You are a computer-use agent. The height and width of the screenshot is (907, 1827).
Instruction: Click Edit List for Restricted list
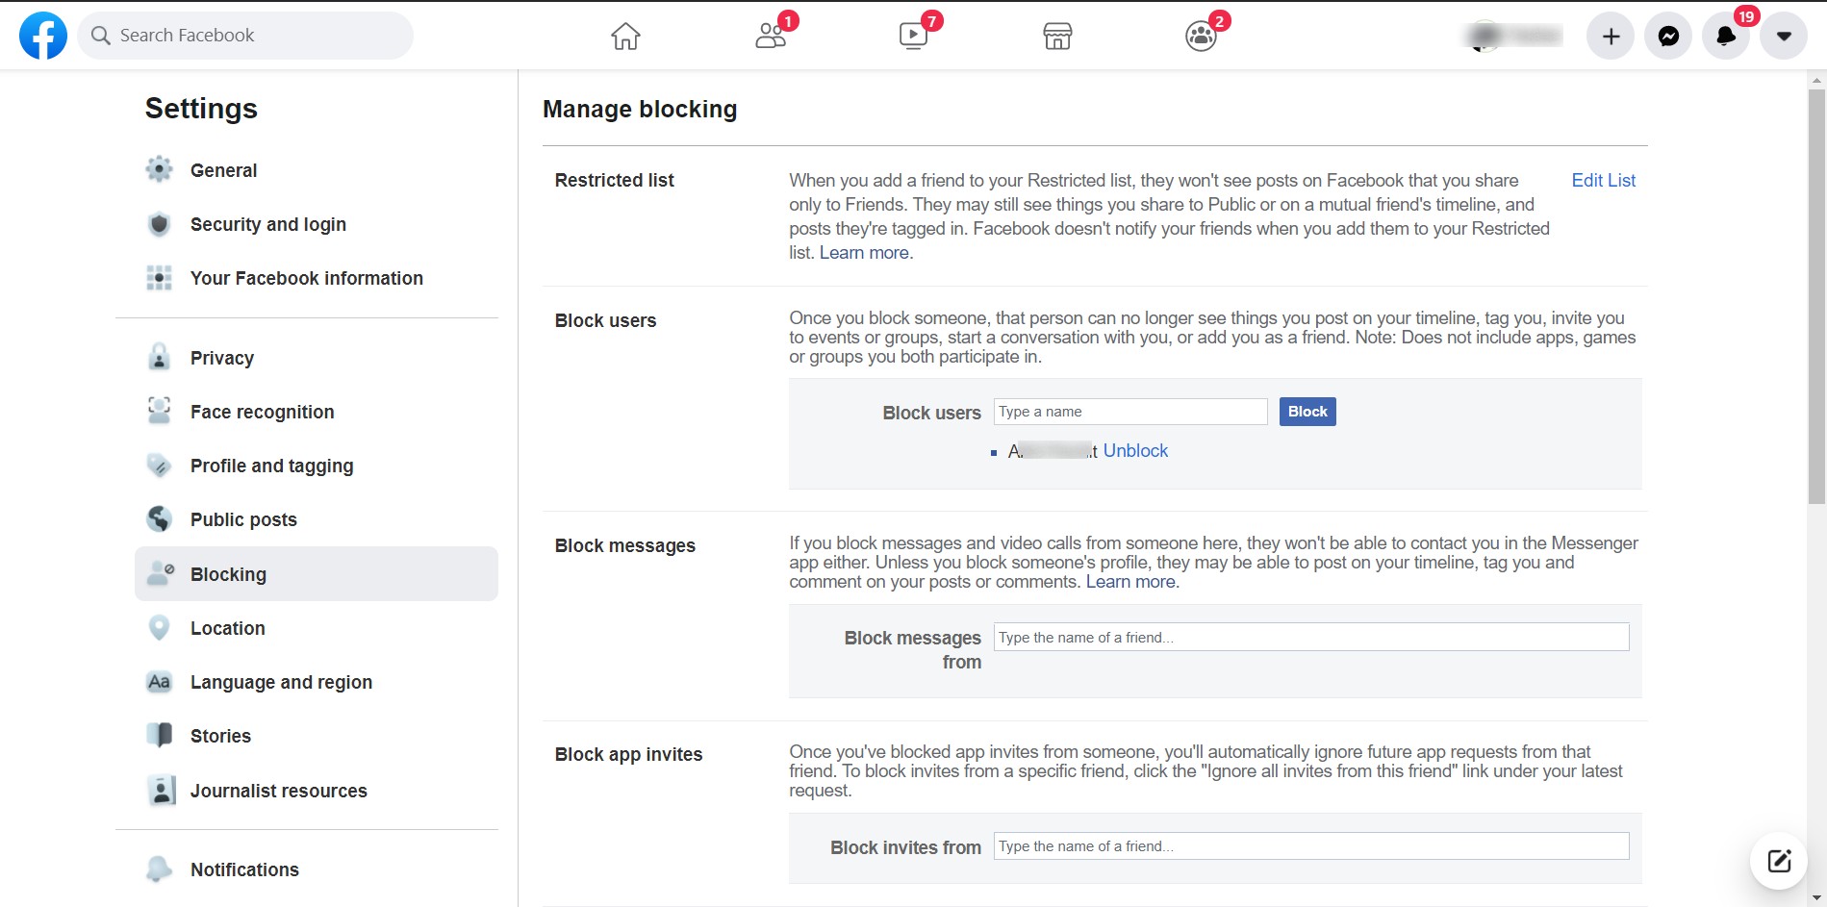coord(1603,180)
